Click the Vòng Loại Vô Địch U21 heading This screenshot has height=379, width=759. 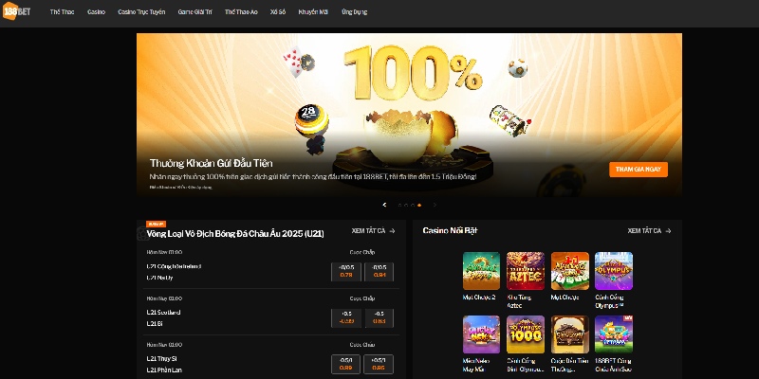[242, 233]
